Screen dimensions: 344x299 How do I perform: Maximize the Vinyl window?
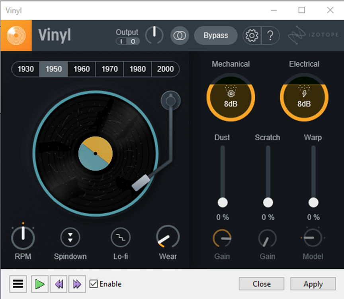302,10
